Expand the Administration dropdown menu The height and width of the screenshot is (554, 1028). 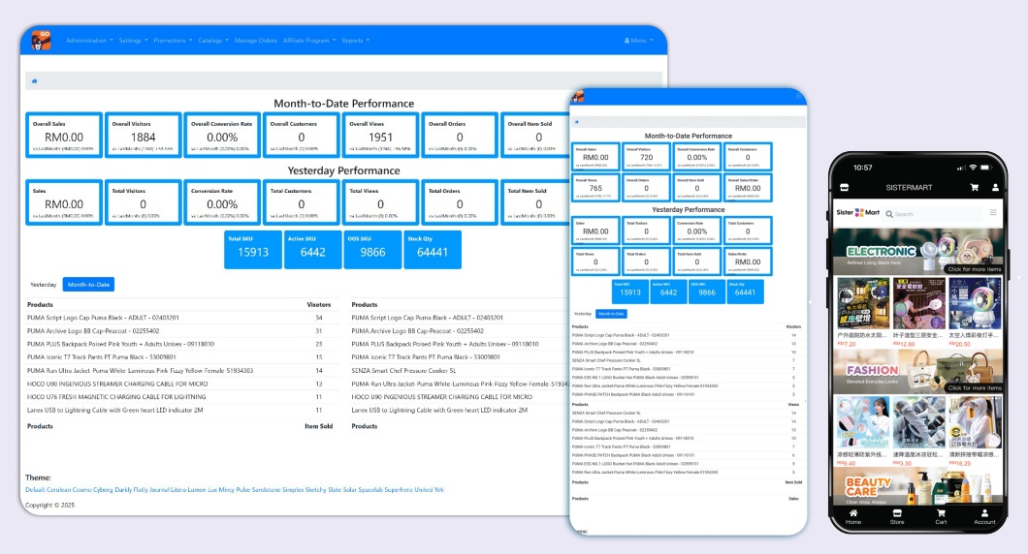click(89, 41)
